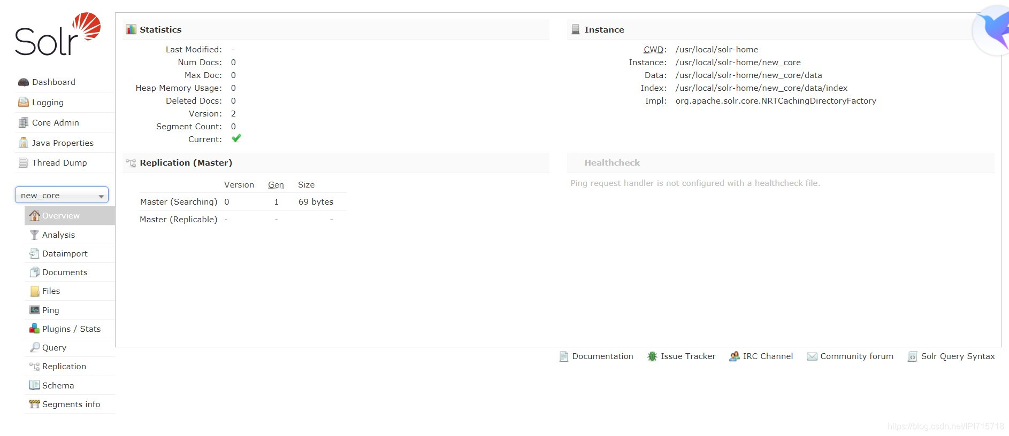Click the Instance server icon

point(576,29)
